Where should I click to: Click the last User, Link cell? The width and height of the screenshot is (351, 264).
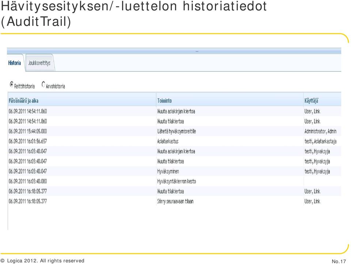[312, 201]
